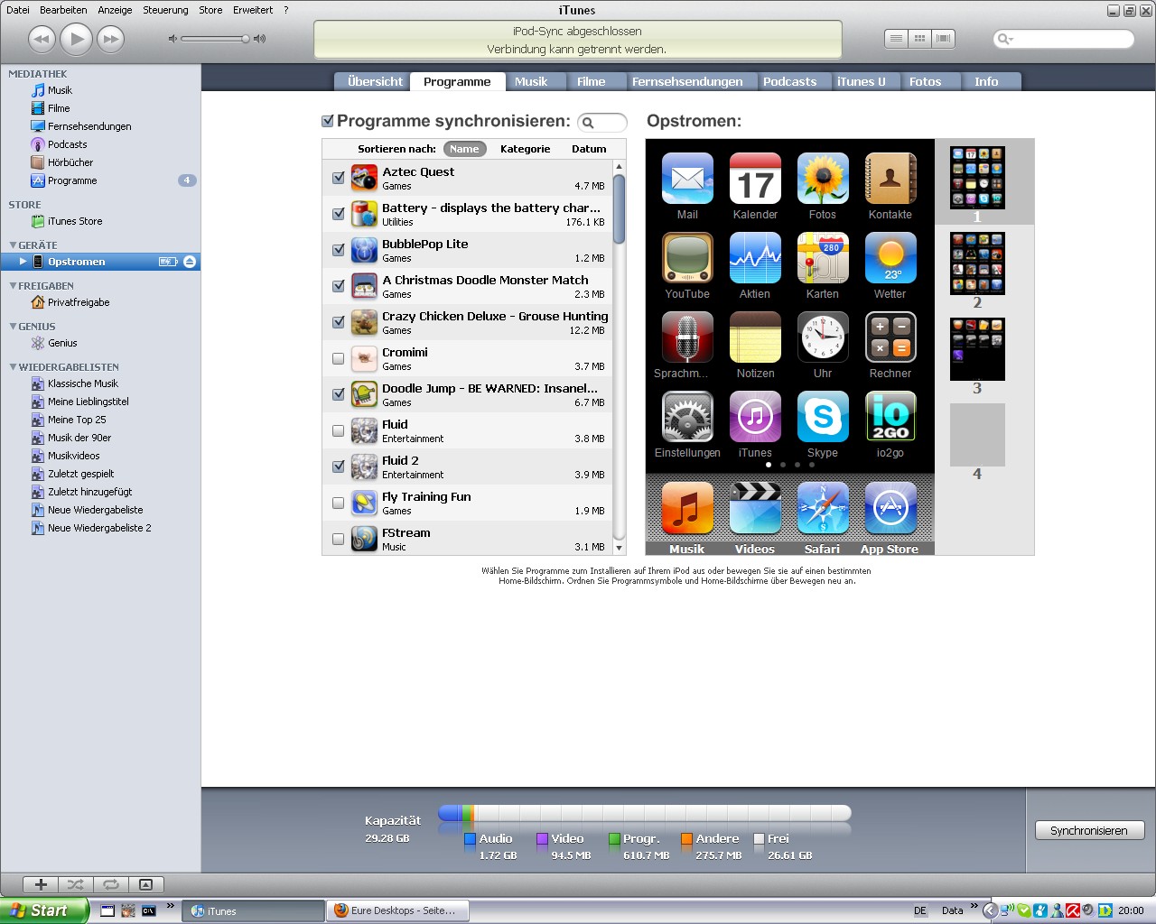Select the Rechner calculator app icon

pos(890,337)
